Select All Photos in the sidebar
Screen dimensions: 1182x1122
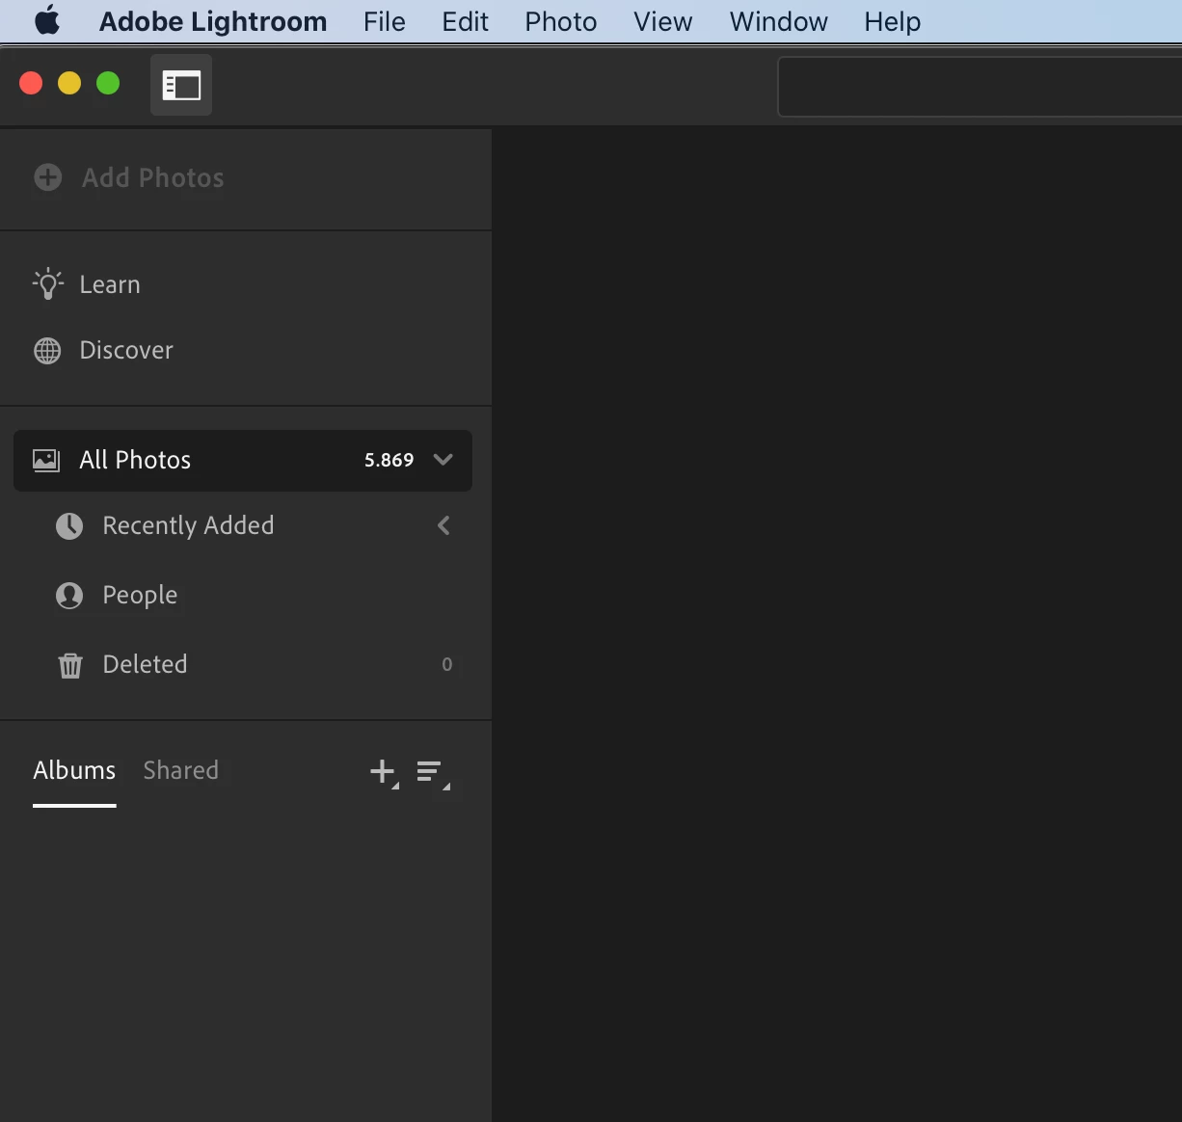pos(243,460)
